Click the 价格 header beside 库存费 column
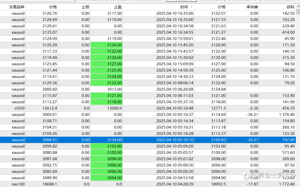The image size is (300, 187). pos(222,7)
